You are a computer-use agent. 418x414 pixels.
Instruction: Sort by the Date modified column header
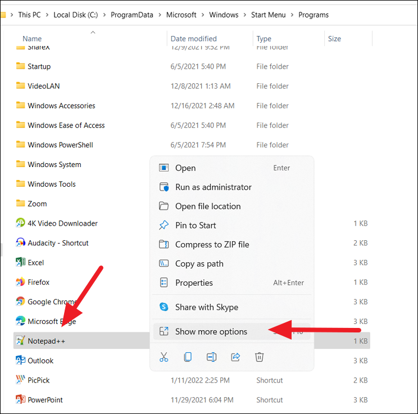(193, 39)
